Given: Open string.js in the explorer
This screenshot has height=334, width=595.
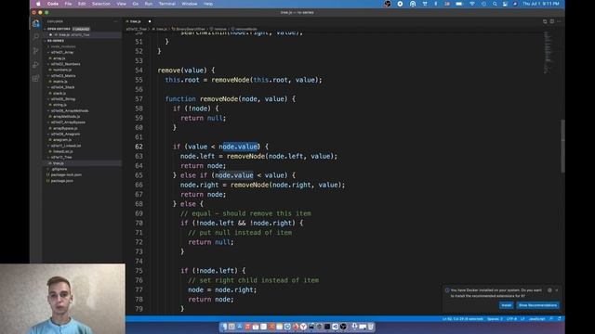Looking at the screenshot, I should coord(59,105).
